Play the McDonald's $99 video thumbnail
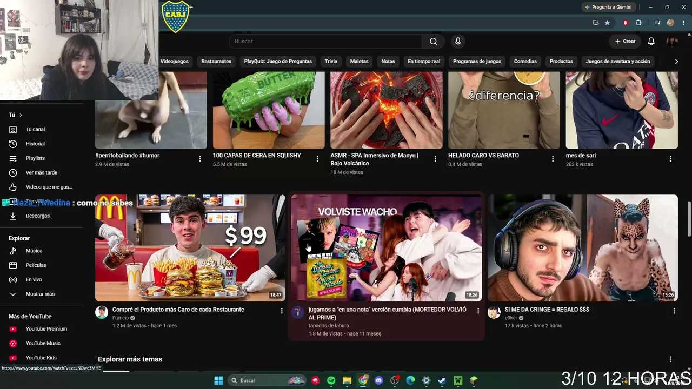The image size is (692, 389). [190, 248]
